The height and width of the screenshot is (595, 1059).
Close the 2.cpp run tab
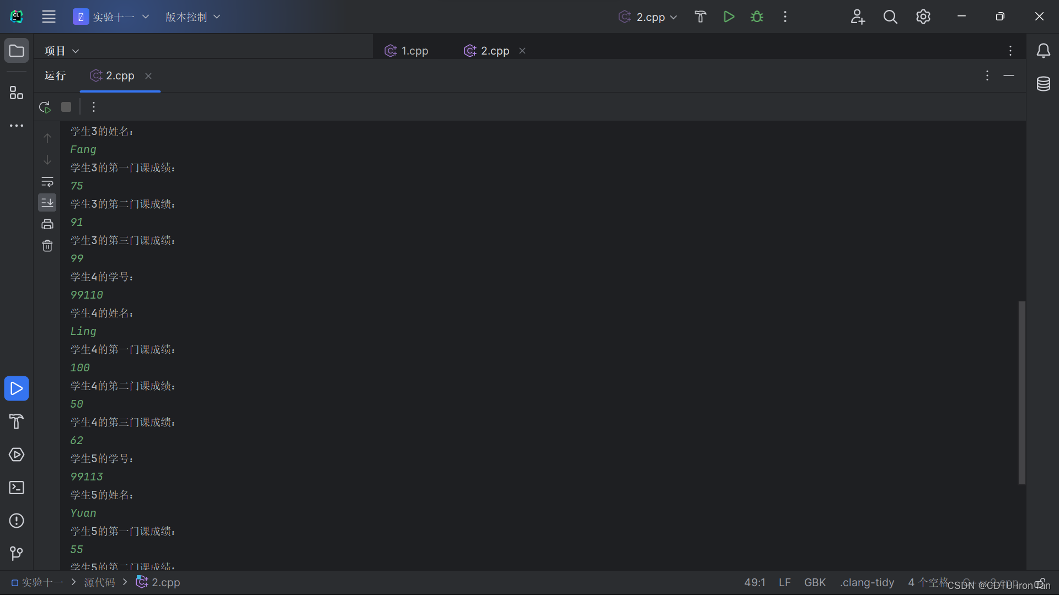tap(148, 76)
